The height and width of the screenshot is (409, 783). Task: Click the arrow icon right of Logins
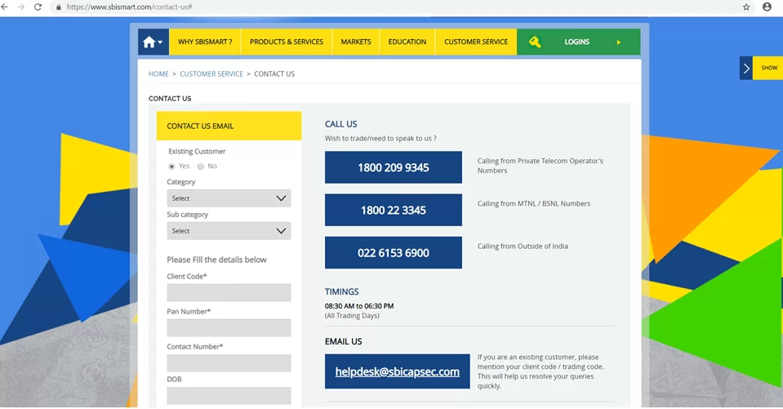[x=619, y=42]
